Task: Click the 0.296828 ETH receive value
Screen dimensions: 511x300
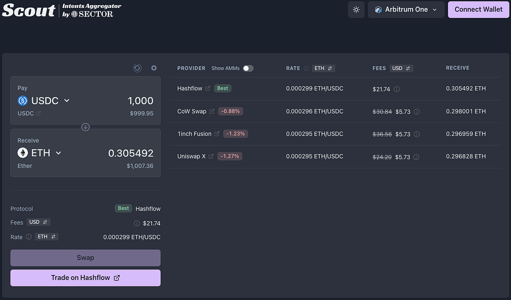Action: (466, 156)
